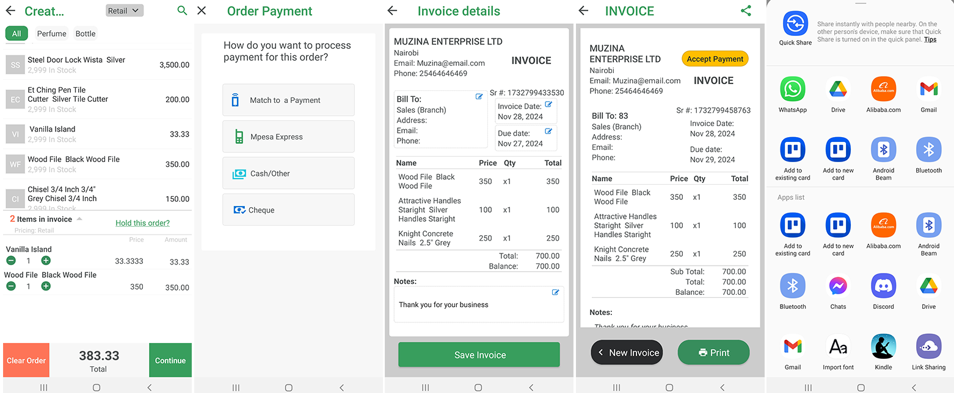
Task: Select the All products filter chip
Action: point(16,34)
